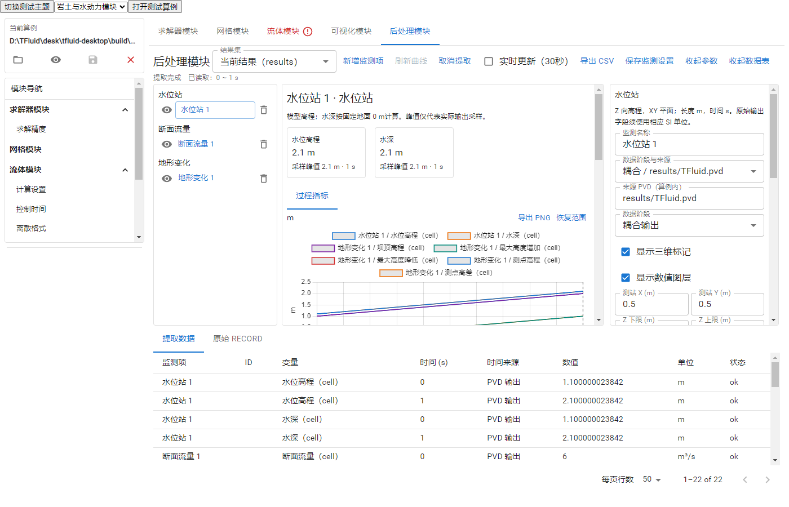Go to next table page arrow
This screenshot has height=507, width=789.
767,479
